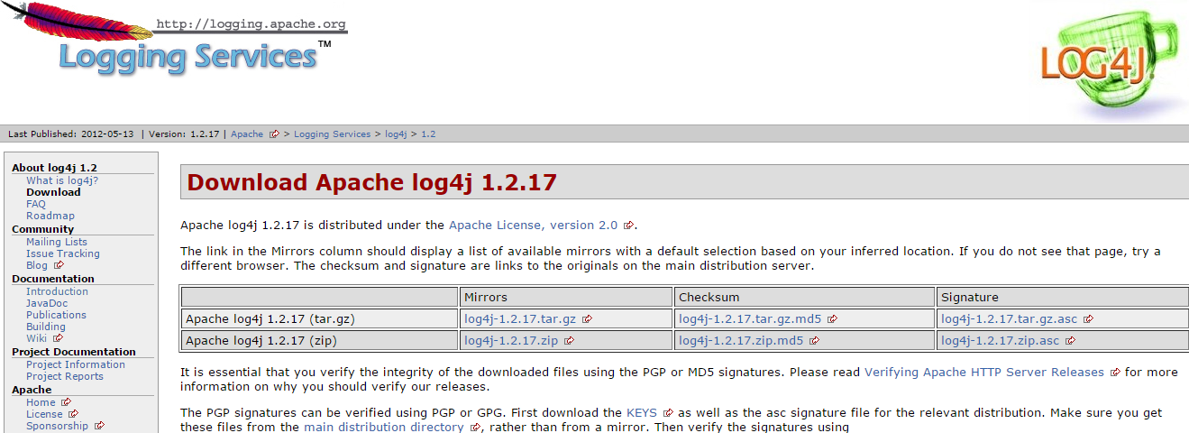Screen dimensions: 1189x433
Task: Open main distribution directory link
Action: (x=384, y=427)
